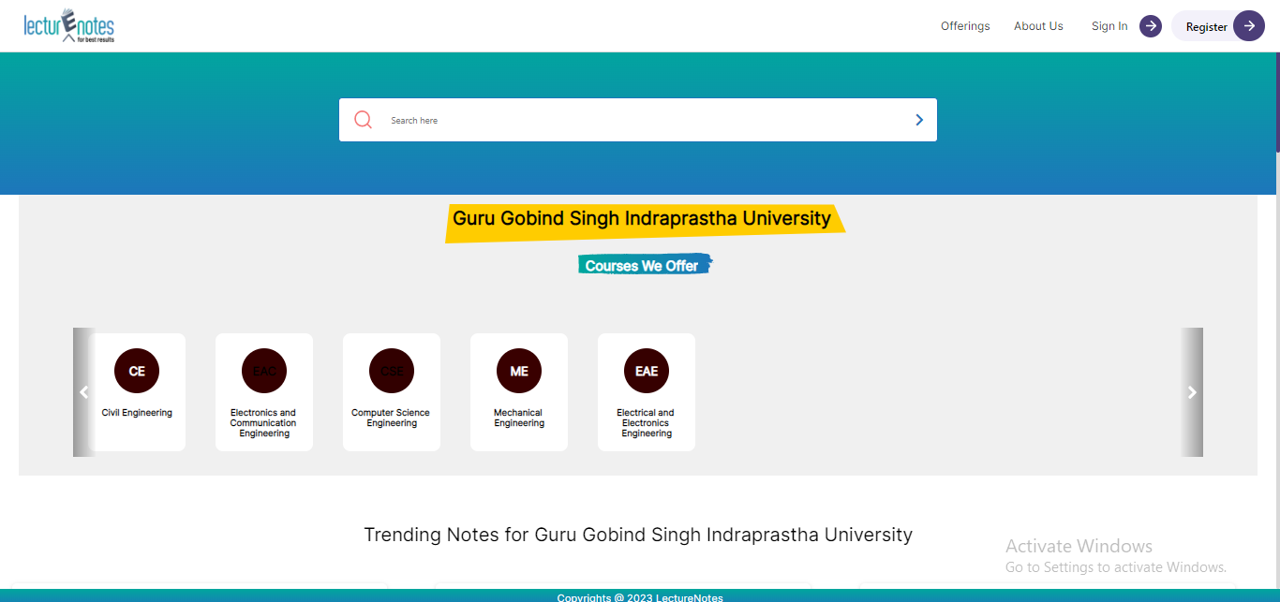This screenshot has height=602, width=1280.
Task: Select the EAE circle icon
Action: [647, 371]
